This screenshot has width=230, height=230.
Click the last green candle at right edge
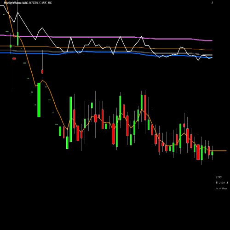click(x=212, y=153)
